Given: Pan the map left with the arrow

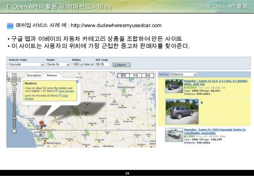Looking at the screenshot, I should pyautogui.click(x=10, y=80).
